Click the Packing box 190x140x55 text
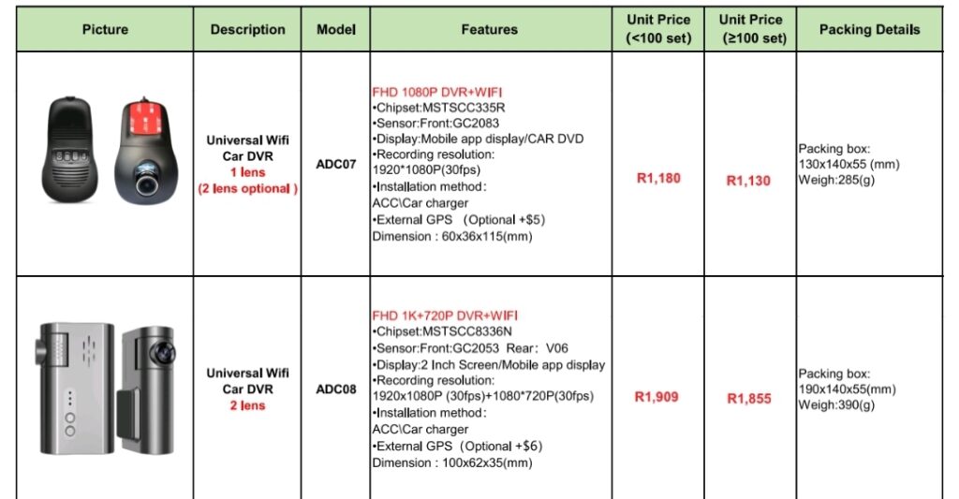This screenshot has height=499, width=959. point(847,382)
